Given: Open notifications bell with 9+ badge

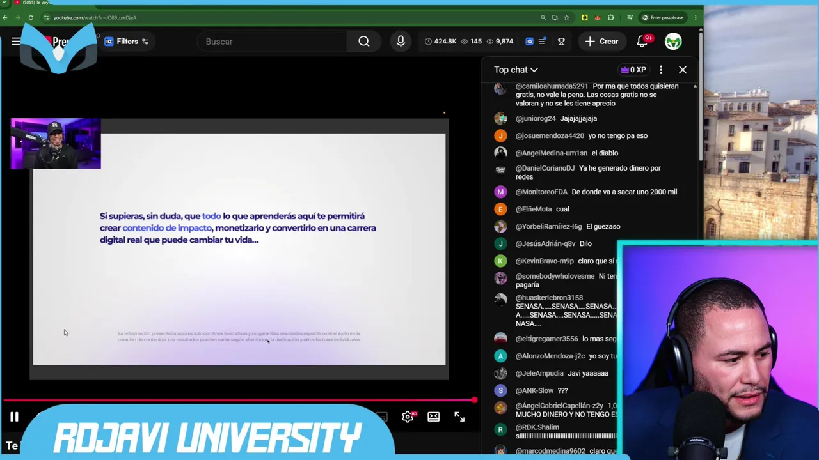Looking at the screenshot, I should click(x=642, y=42).
